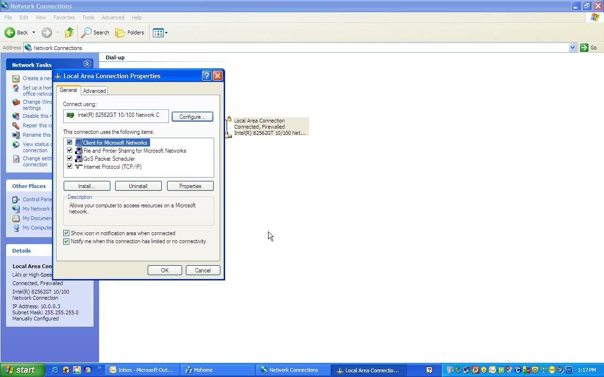Viewport: 604px width, 377px height.
Task: Click Cancel in the Properties dialog
Action: tap(203, 270)
